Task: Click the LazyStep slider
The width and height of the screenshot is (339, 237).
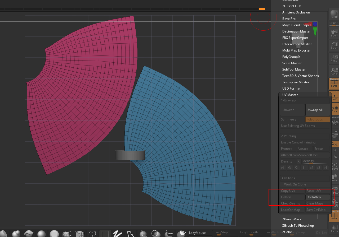Action: pos(226,233)
